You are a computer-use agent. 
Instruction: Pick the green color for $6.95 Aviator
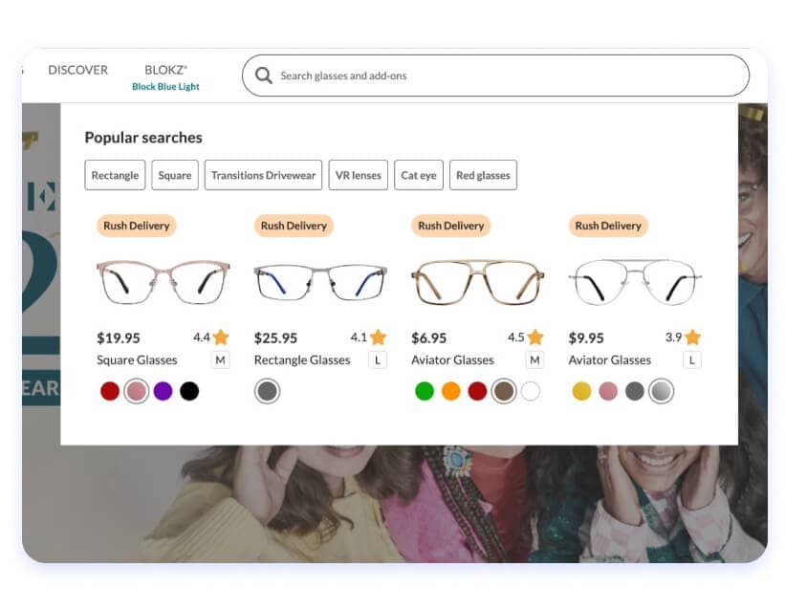pos(425,391)
